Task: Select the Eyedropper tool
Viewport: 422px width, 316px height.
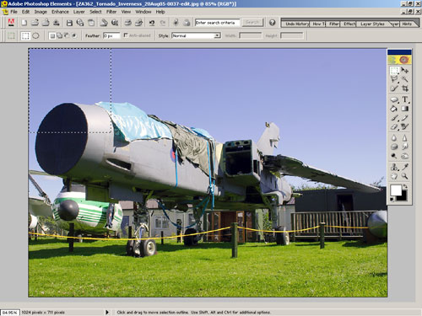Action: [405, 167]
